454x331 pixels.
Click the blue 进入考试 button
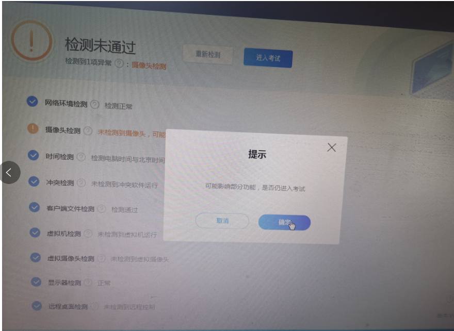[268, 58]
